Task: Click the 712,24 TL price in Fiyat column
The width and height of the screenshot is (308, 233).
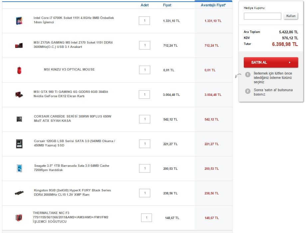Action: point(170,46)
